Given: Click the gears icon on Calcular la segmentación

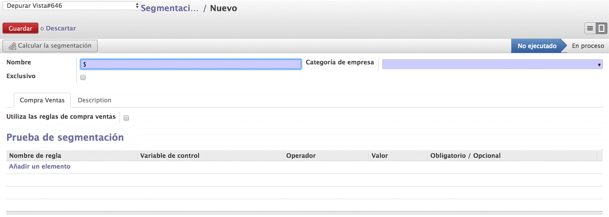Looking at the screenshot, I should (x=12, y=46).
